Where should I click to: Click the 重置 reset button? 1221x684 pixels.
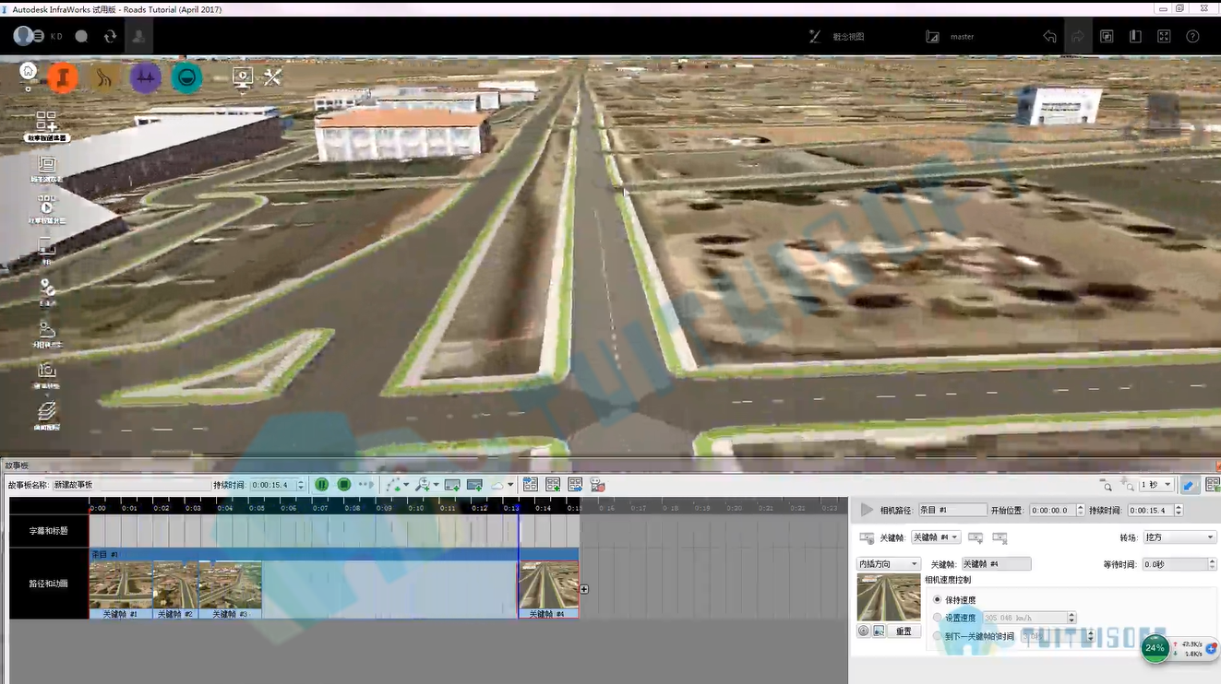pyautogui.click(x=904, y=631)
